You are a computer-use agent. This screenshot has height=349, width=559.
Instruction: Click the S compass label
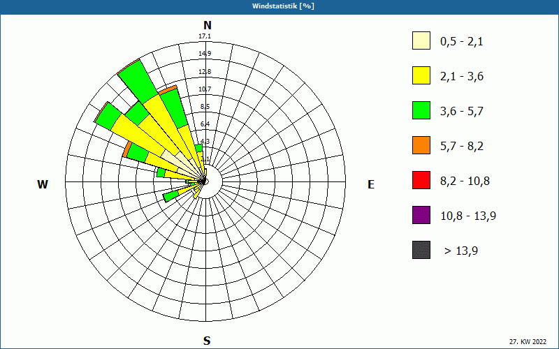[207, 341]
